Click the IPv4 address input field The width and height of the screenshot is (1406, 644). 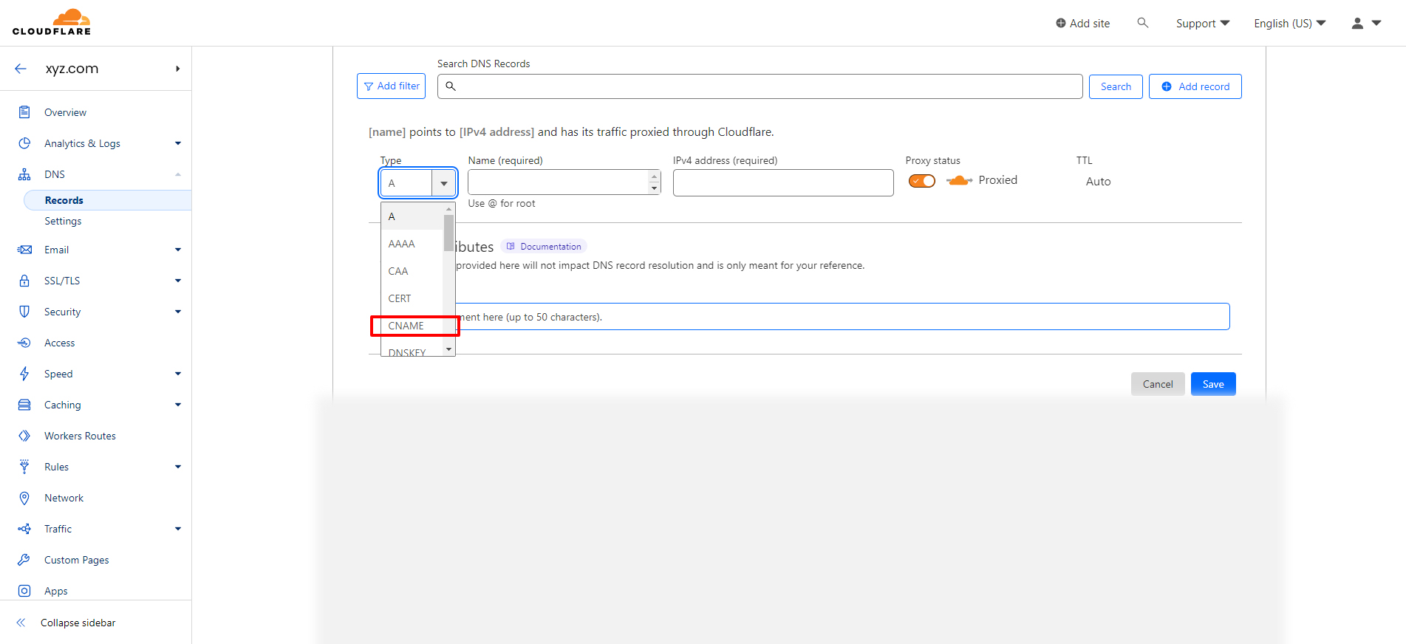(782, 183)
